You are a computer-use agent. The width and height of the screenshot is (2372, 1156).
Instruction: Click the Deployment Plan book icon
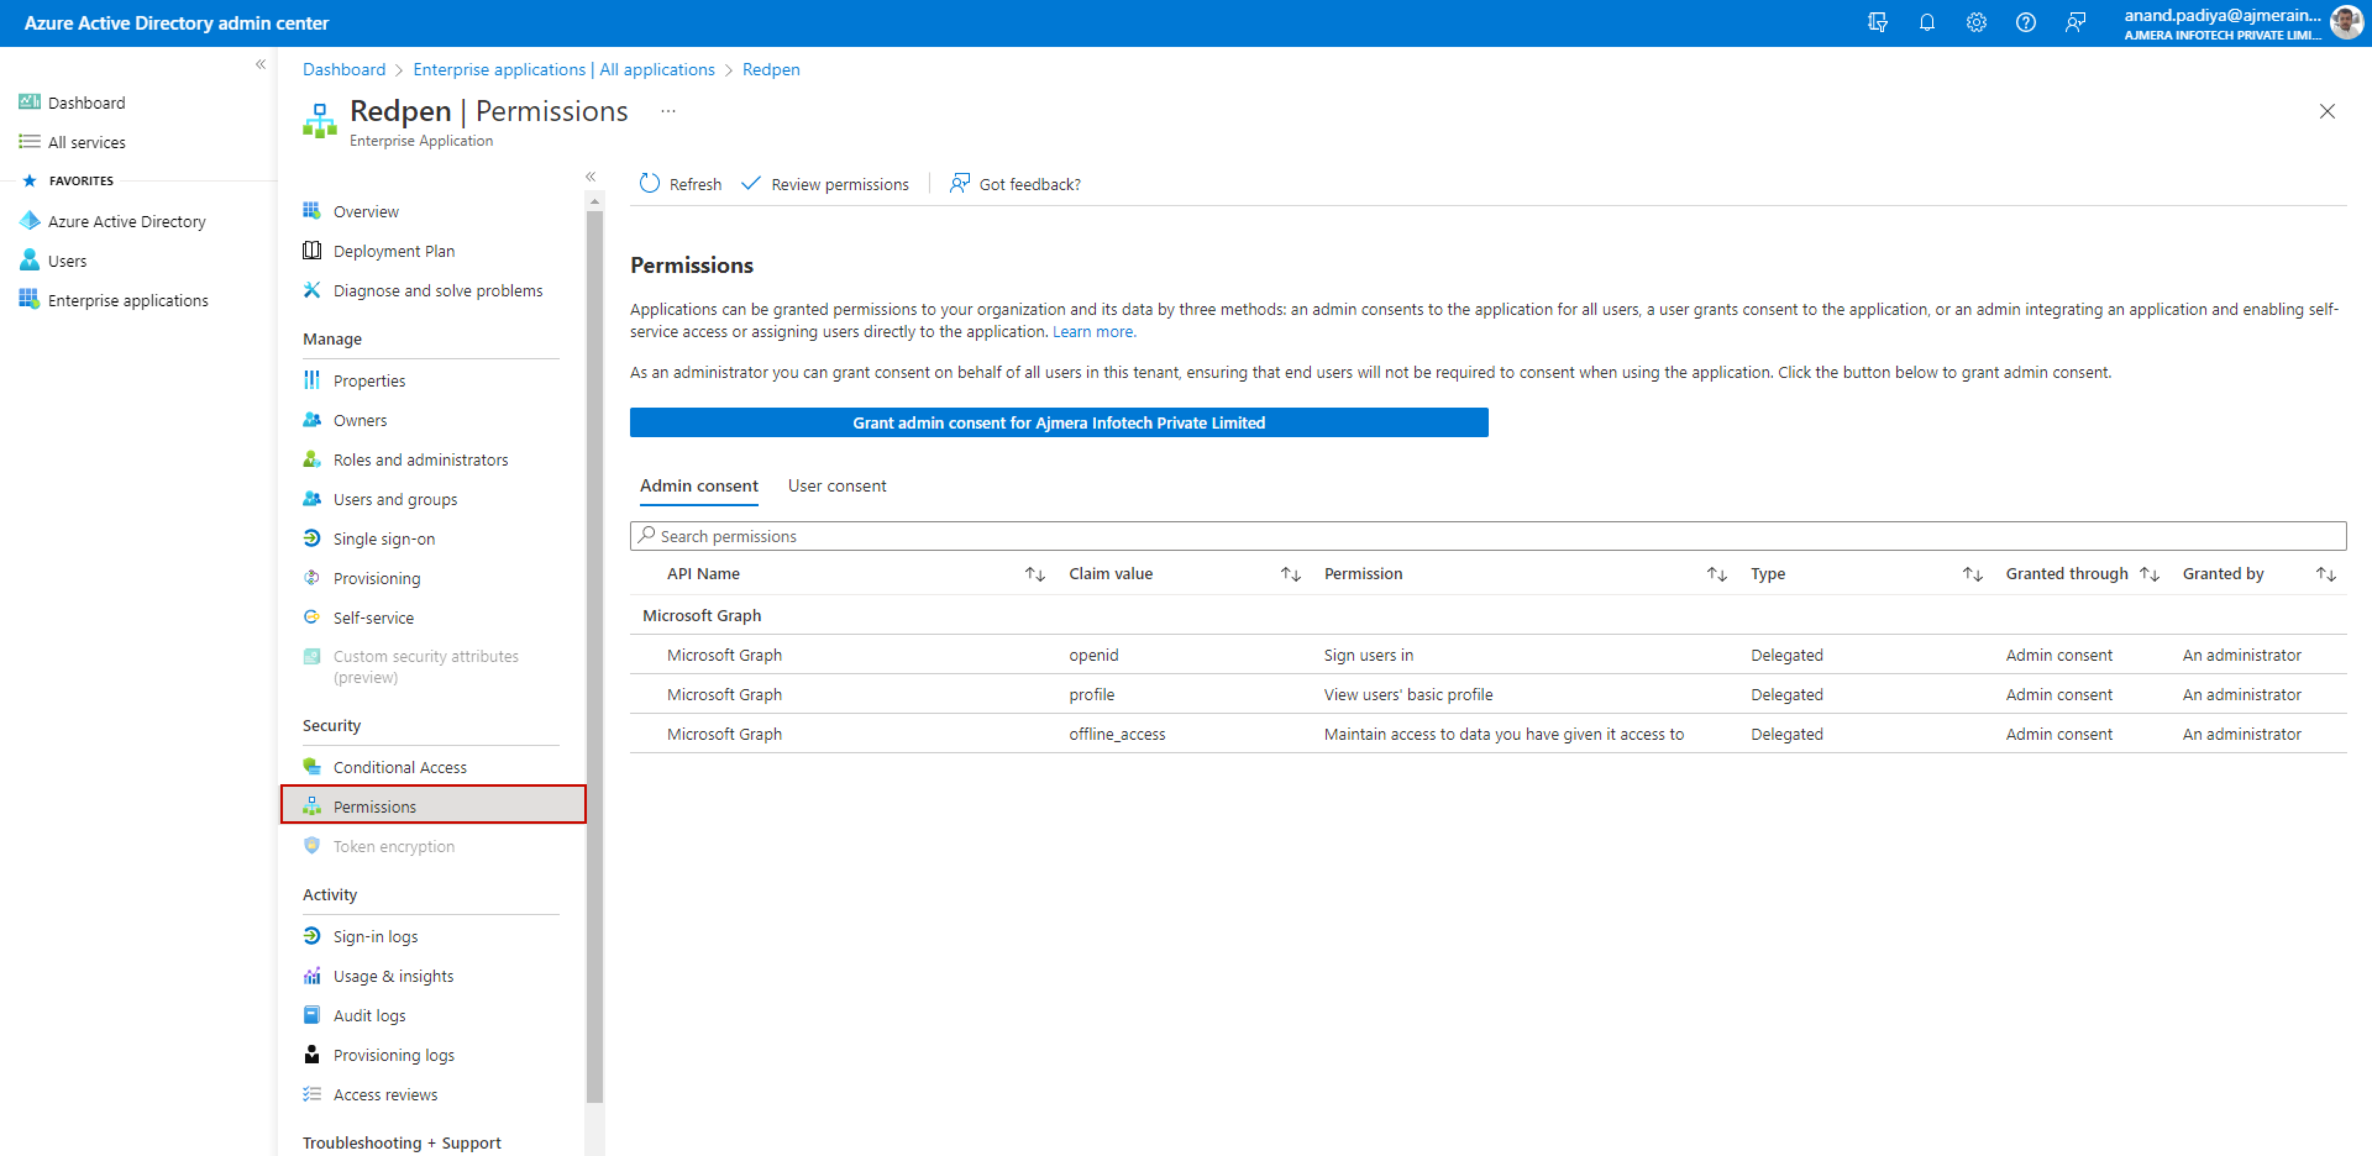point(312,250)
